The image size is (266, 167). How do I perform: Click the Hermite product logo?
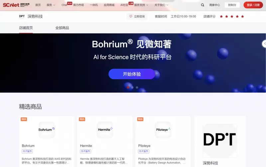coord(105,130)
